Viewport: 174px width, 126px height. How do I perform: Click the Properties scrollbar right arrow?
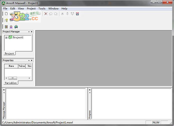click(29, 78)
